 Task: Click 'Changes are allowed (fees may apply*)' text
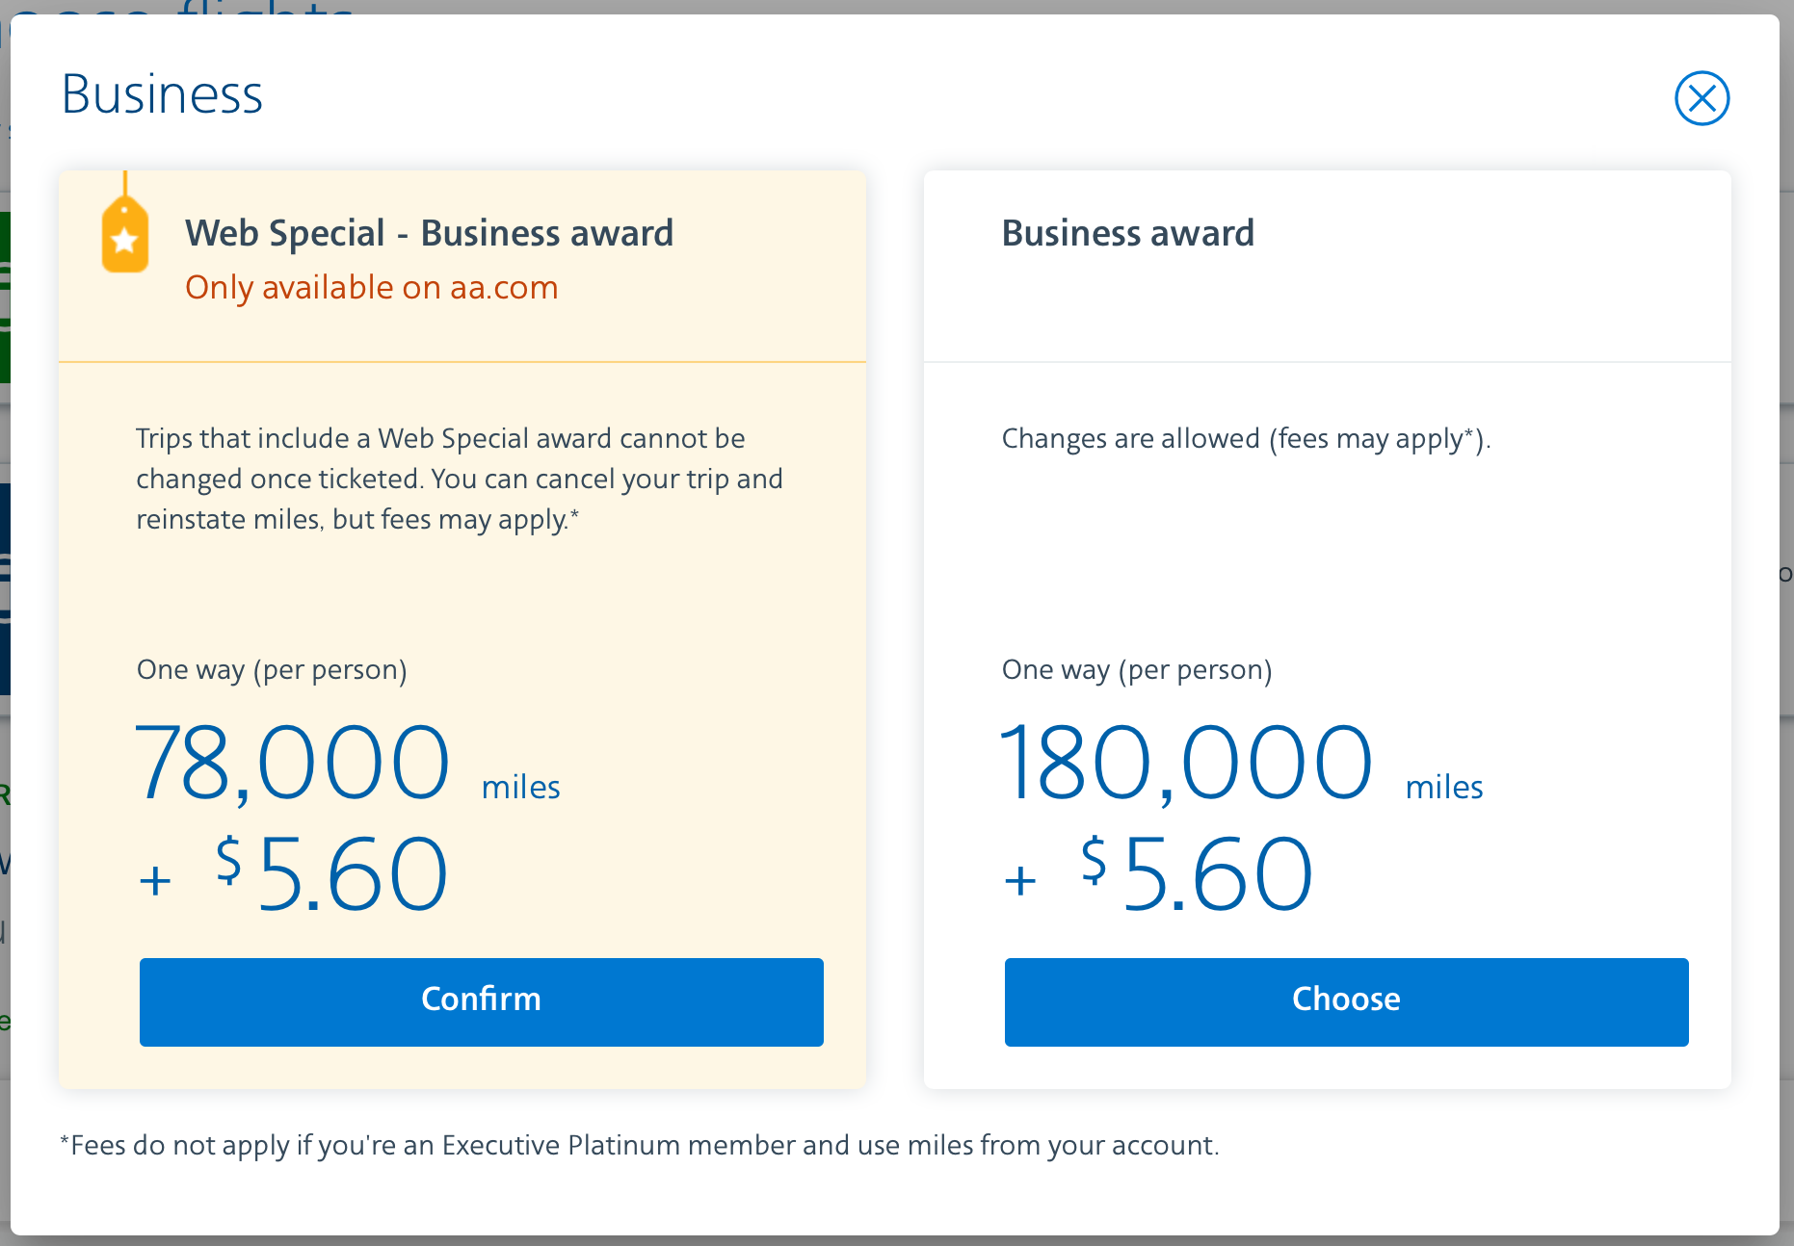coord(1246,439)
